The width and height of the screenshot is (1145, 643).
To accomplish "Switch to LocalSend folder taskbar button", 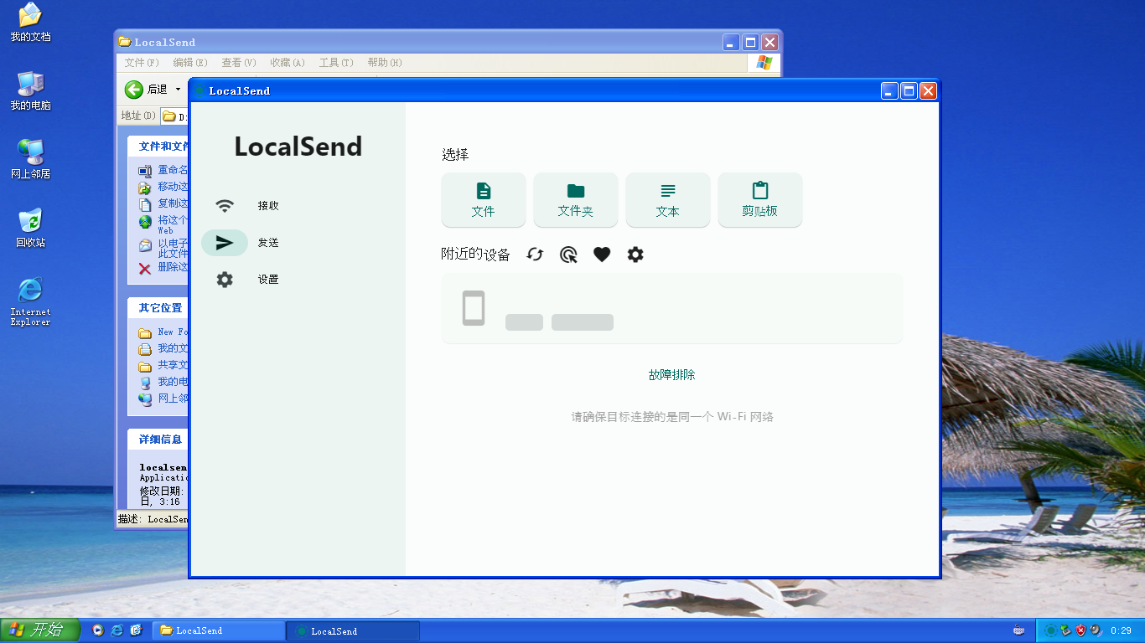I will click(221, 630).
